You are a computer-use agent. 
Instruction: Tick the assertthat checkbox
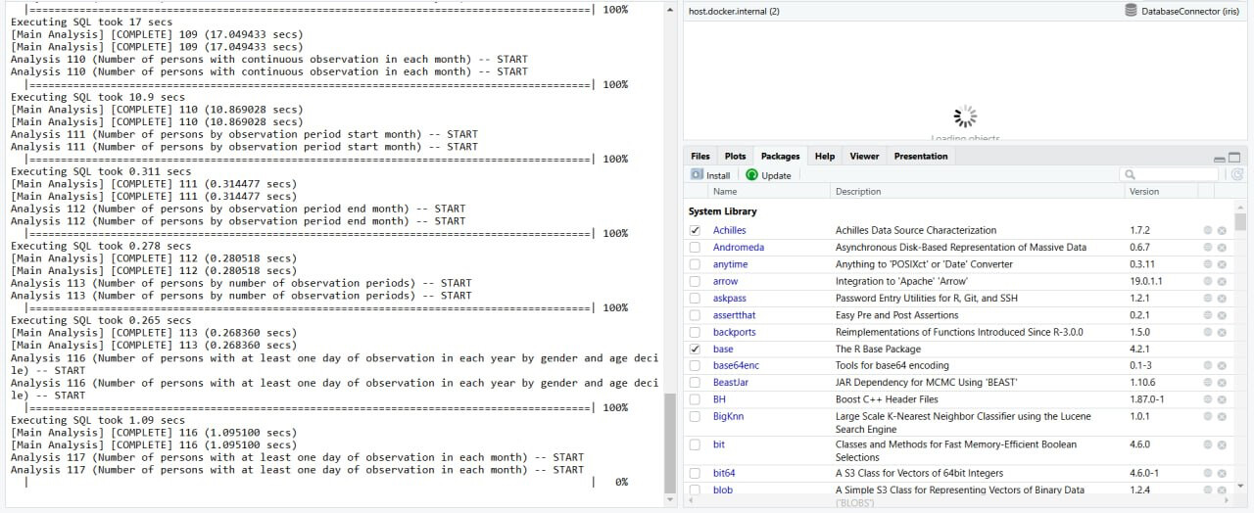click(695, 315)
